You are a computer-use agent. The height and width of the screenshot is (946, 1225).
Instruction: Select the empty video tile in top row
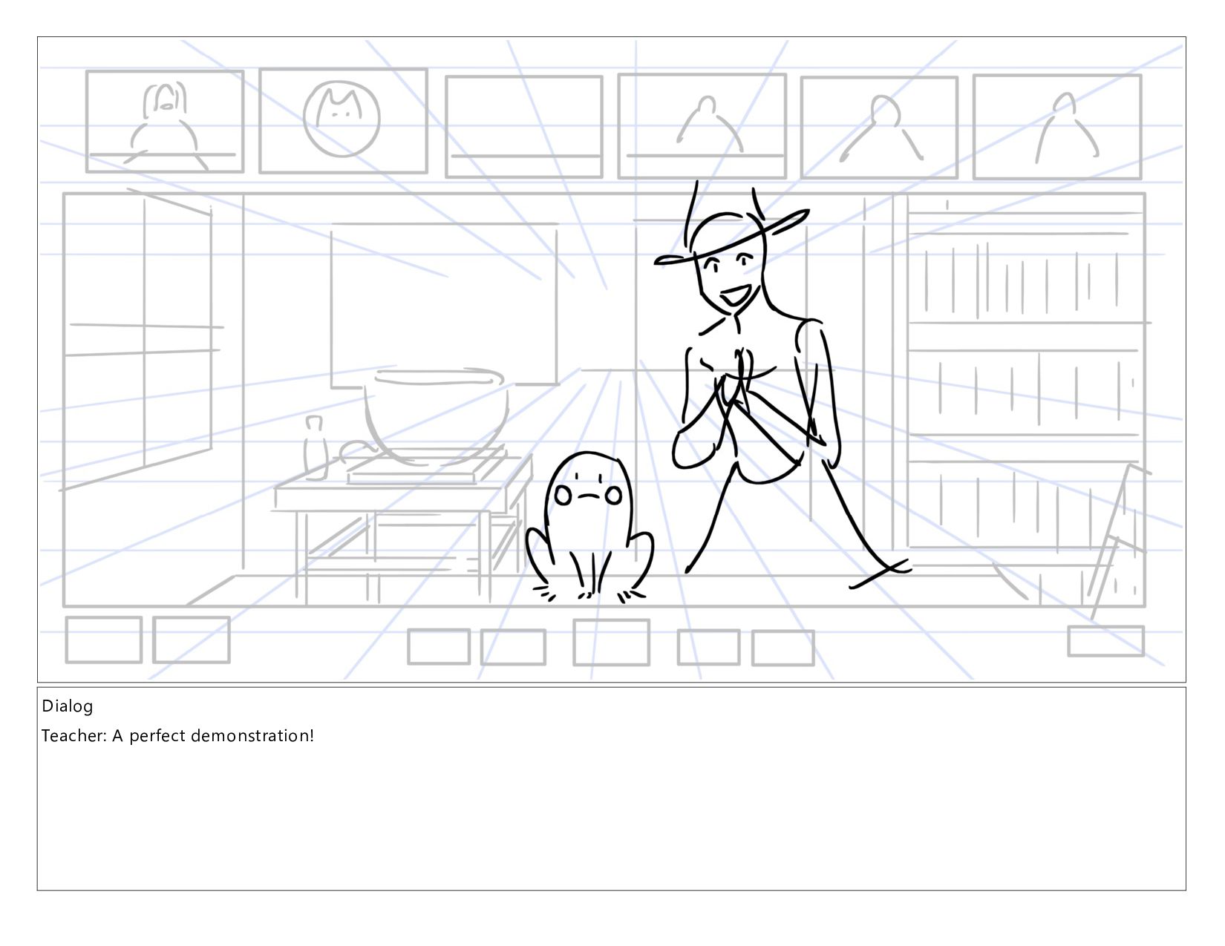[x=524, y=127]
